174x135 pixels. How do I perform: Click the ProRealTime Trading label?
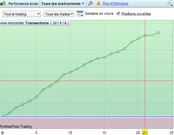(16, 126)
